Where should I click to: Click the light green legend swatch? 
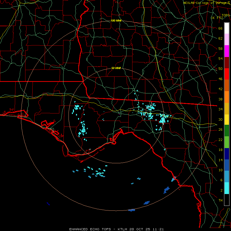pos(227,142)
